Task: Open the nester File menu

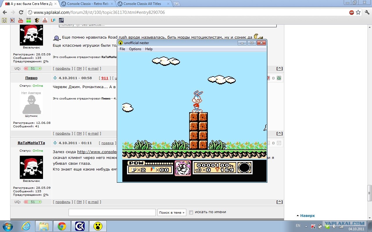Action: pyautogui.click(x=122, y=49)
